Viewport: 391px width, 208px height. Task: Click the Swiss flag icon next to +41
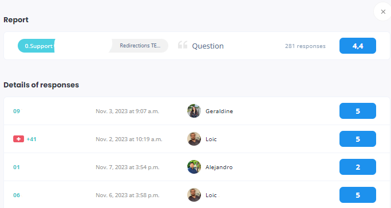tap(18, 139)
